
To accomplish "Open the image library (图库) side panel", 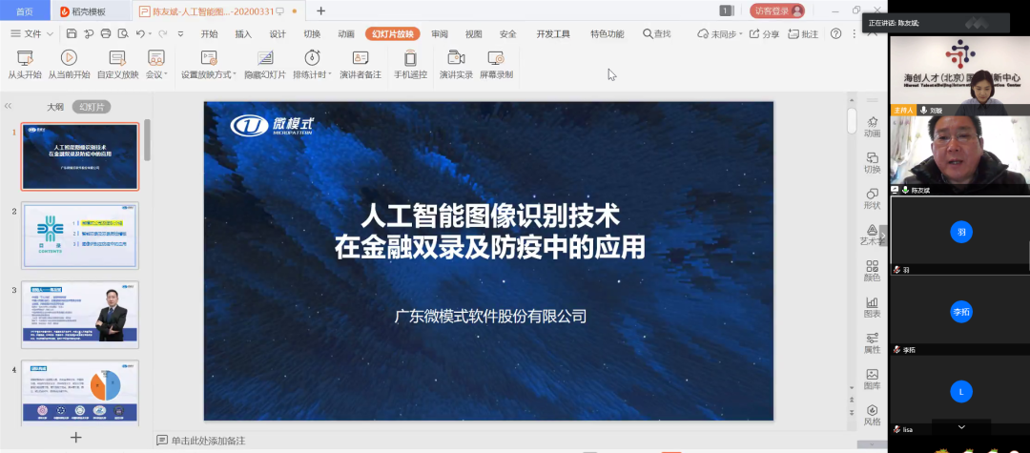I will coord(873,380).
